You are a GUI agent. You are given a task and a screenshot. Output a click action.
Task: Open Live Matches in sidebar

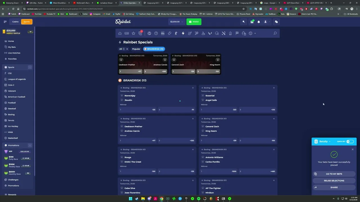[14, 53]
